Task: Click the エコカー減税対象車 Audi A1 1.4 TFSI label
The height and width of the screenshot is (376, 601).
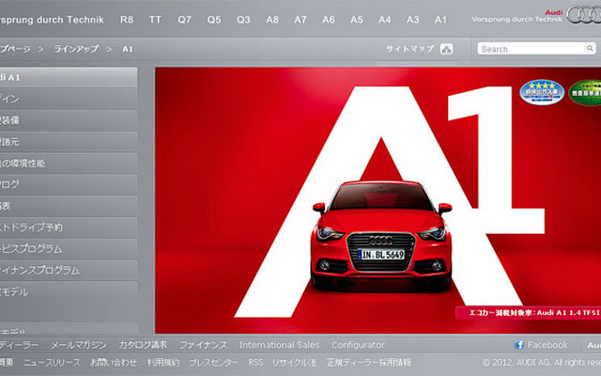Action: coord(528,313)
